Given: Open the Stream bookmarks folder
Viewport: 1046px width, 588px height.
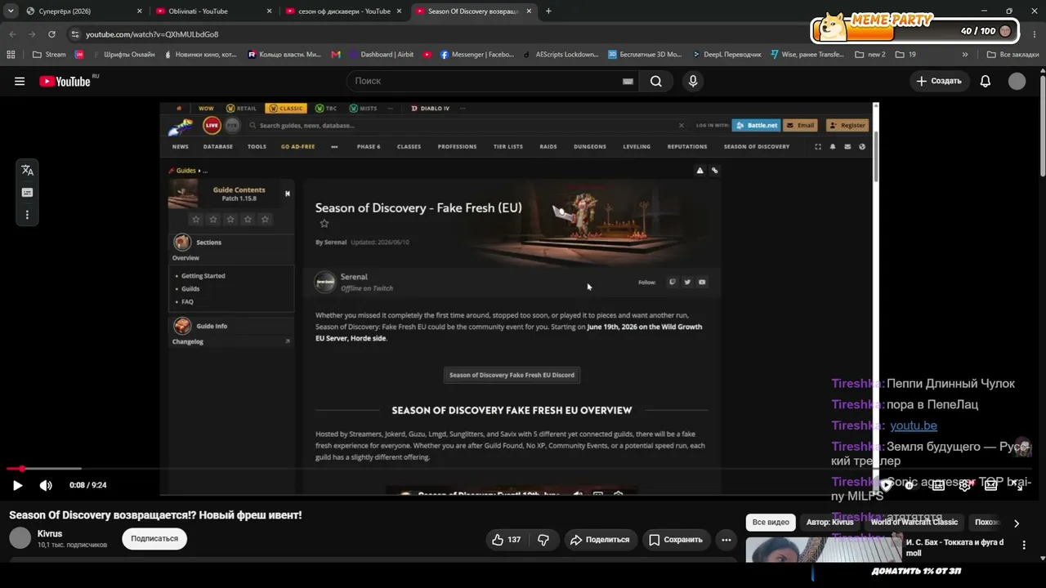Looking at the screenshot, I should point(49,55).
